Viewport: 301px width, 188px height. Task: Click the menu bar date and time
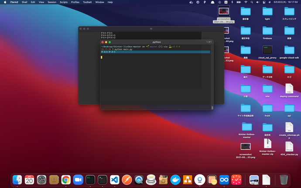coord(286,2)
